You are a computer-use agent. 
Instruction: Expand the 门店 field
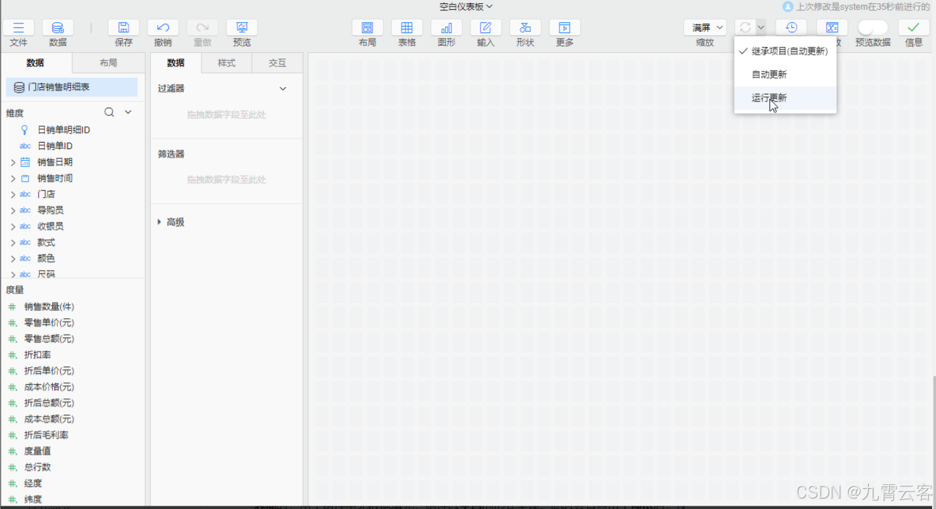pyautogui.click(x=12, y=194)
